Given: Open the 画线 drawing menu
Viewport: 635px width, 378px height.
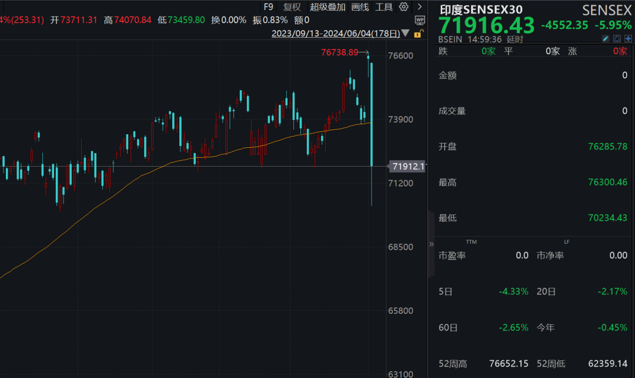Looking at the screenshot, I should click(x=360, y=7).
